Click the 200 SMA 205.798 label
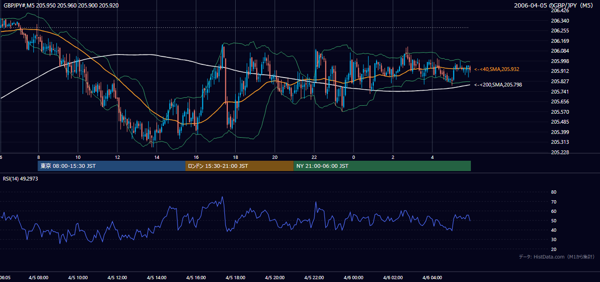Image resolution: width=600 pixels, height=282 pixels. [x=498, y=85]
